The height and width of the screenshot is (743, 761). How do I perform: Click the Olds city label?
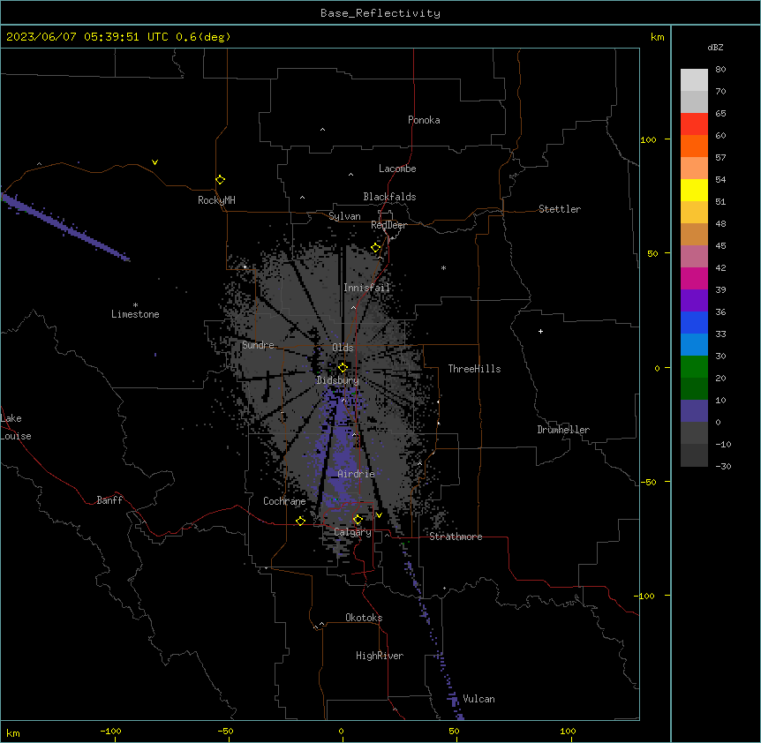(343, 348)
